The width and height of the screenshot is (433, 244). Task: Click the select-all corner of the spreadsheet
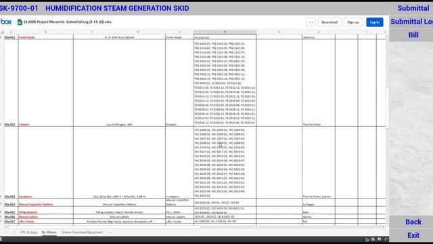click(2, 32)
